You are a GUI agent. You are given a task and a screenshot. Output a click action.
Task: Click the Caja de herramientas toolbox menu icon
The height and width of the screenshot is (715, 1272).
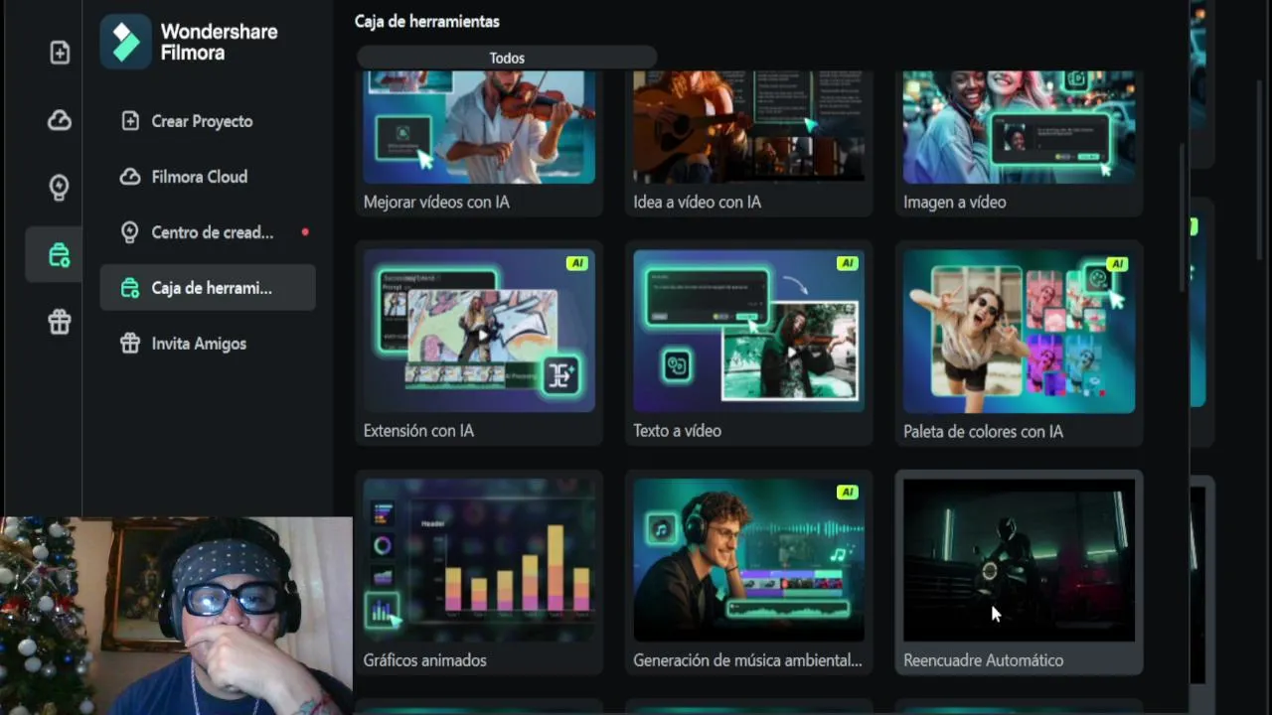[x=130, y=288]
